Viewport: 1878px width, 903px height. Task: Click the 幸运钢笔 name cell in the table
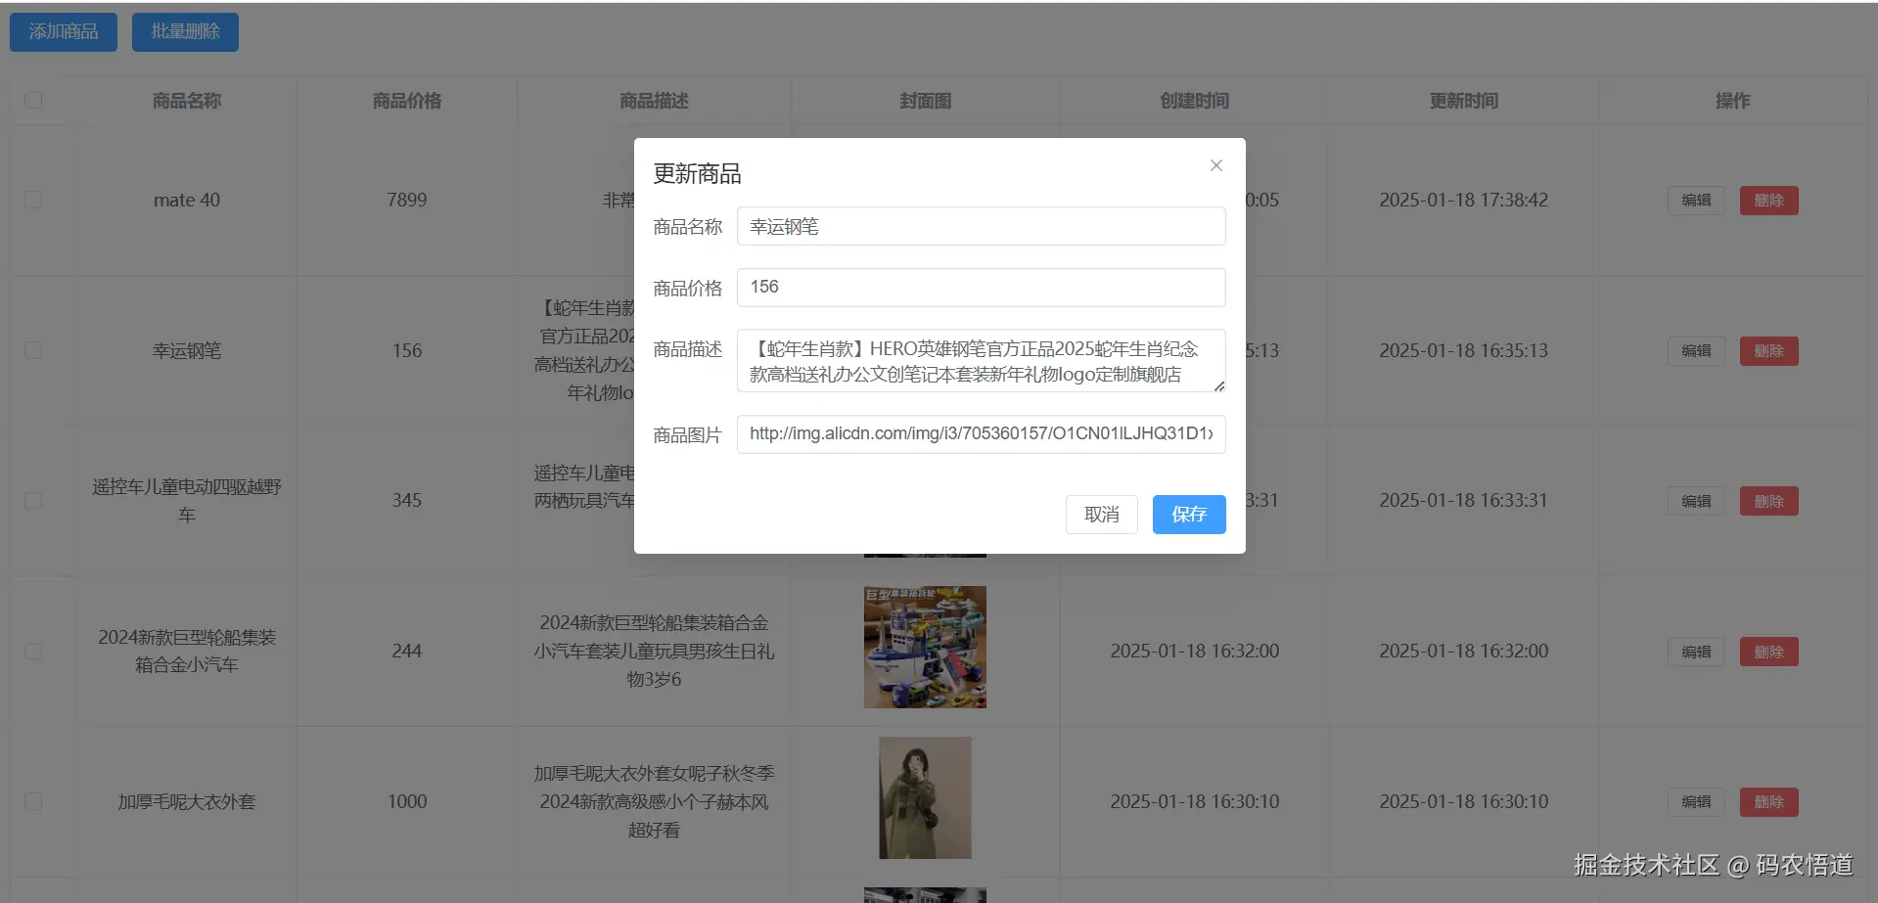pos(187,350)
